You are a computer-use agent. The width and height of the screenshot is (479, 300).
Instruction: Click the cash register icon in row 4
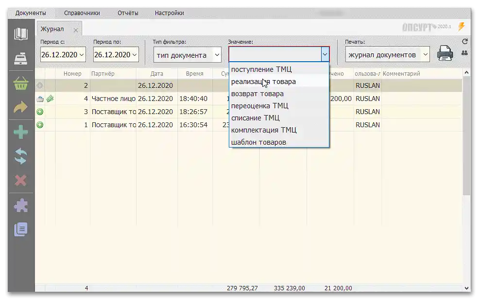(x=40, y=99)
